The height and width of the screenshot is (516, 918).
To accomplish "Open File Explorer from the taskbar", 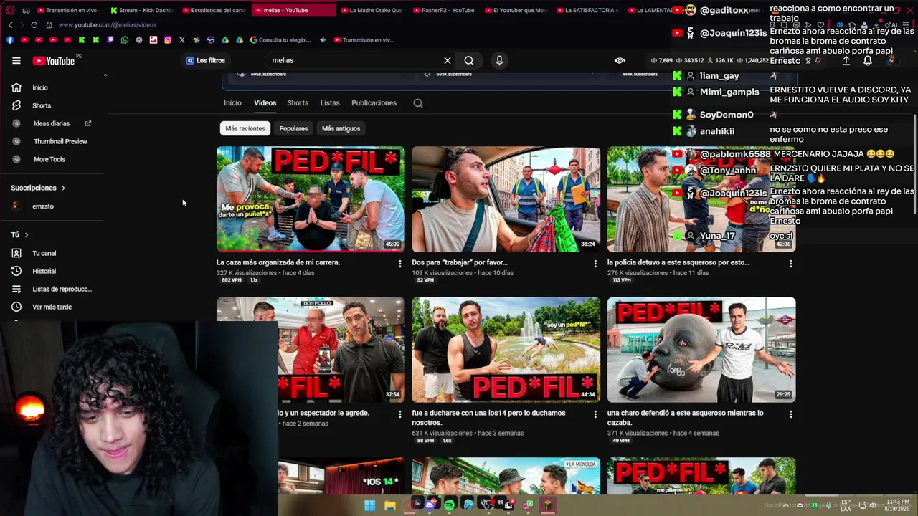I will pos(390,505).
